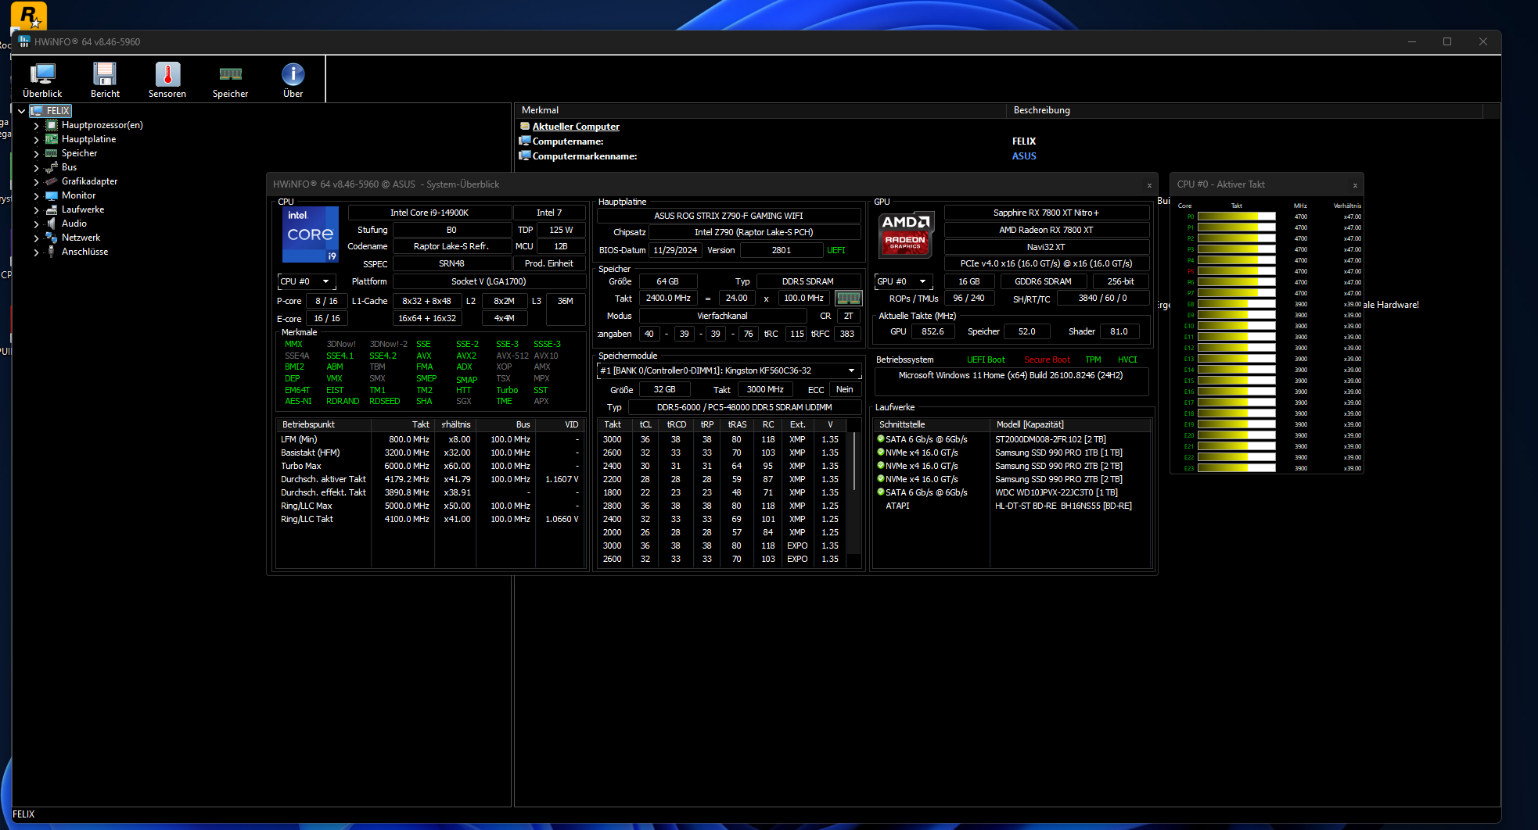Screen dimensions: 1538x830
Task: Collapse the FELIX tree root
Action: (x=22, y=111)
